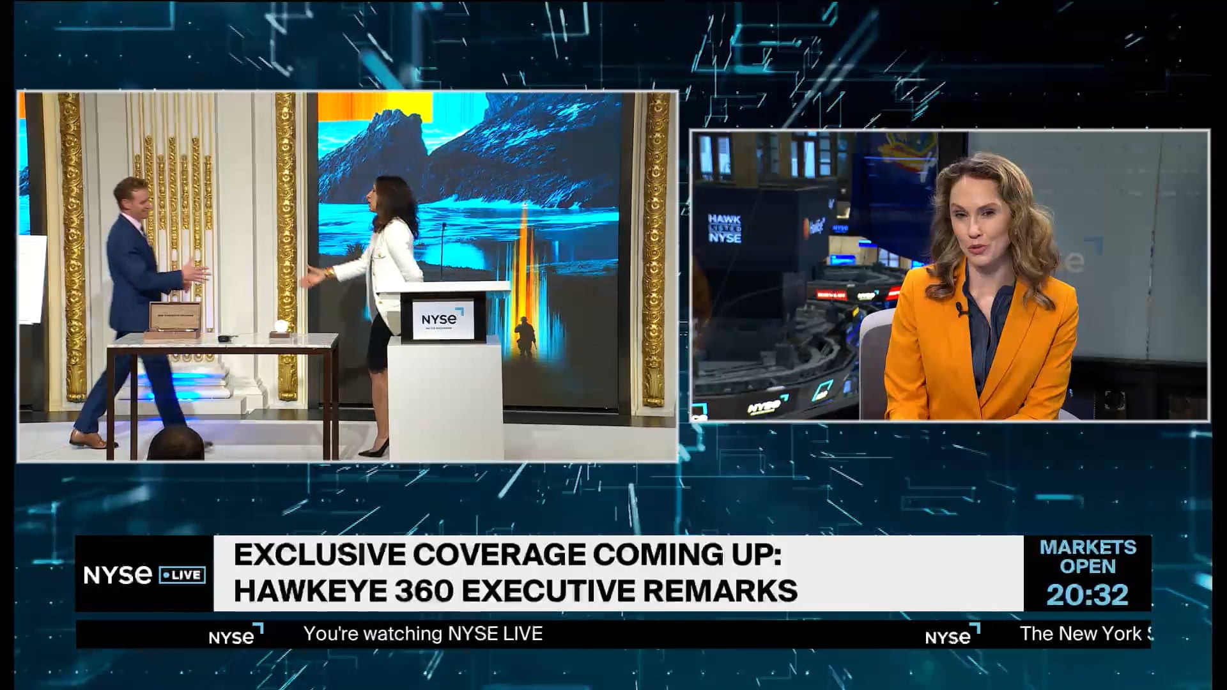The width and height of the screenshot is (1227, 690).
Task: Click the microphone on the podium
Action: [444, 250]
